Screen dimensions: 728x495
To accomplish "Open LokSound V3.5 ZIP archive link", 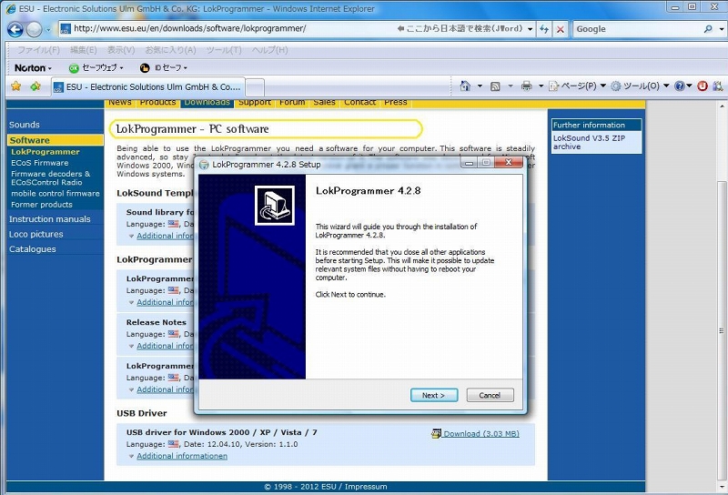I will click(x=589, y=142).
